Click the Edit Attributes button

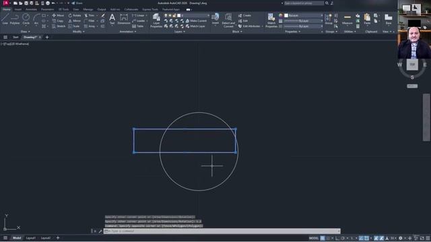pyautogui.click(x=249, y=26)
